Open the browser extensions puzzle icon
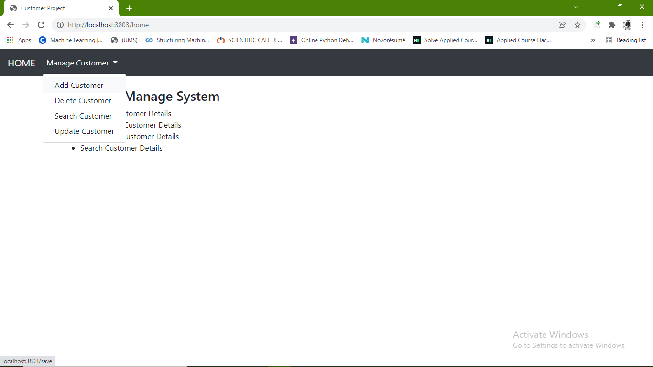Screen dimensions: 653x367 pyautogui.click(x=612, y=25)
